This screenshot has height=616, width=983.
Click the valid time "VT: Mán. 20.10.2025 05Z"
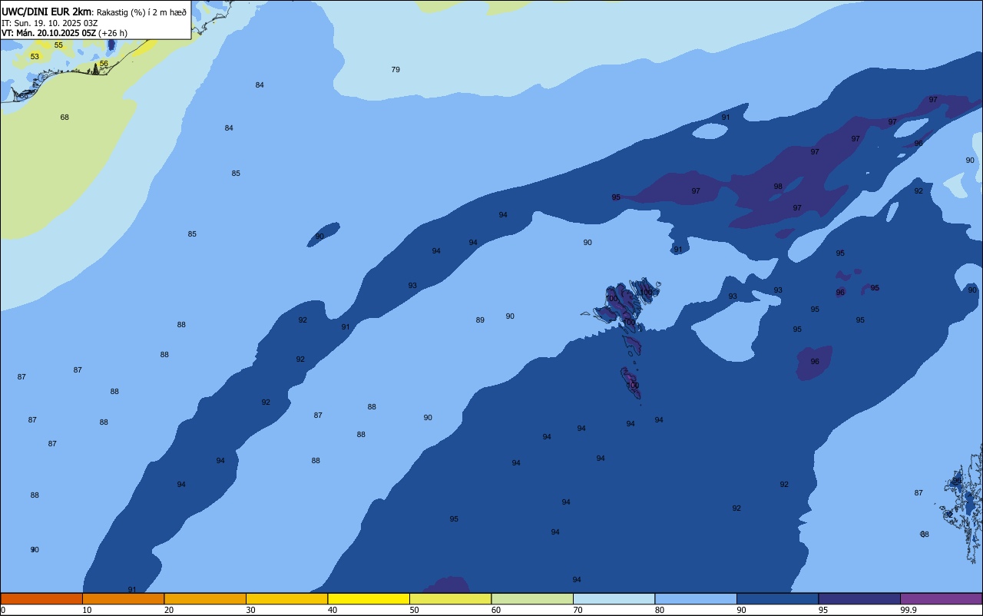(x=48, y=33)
